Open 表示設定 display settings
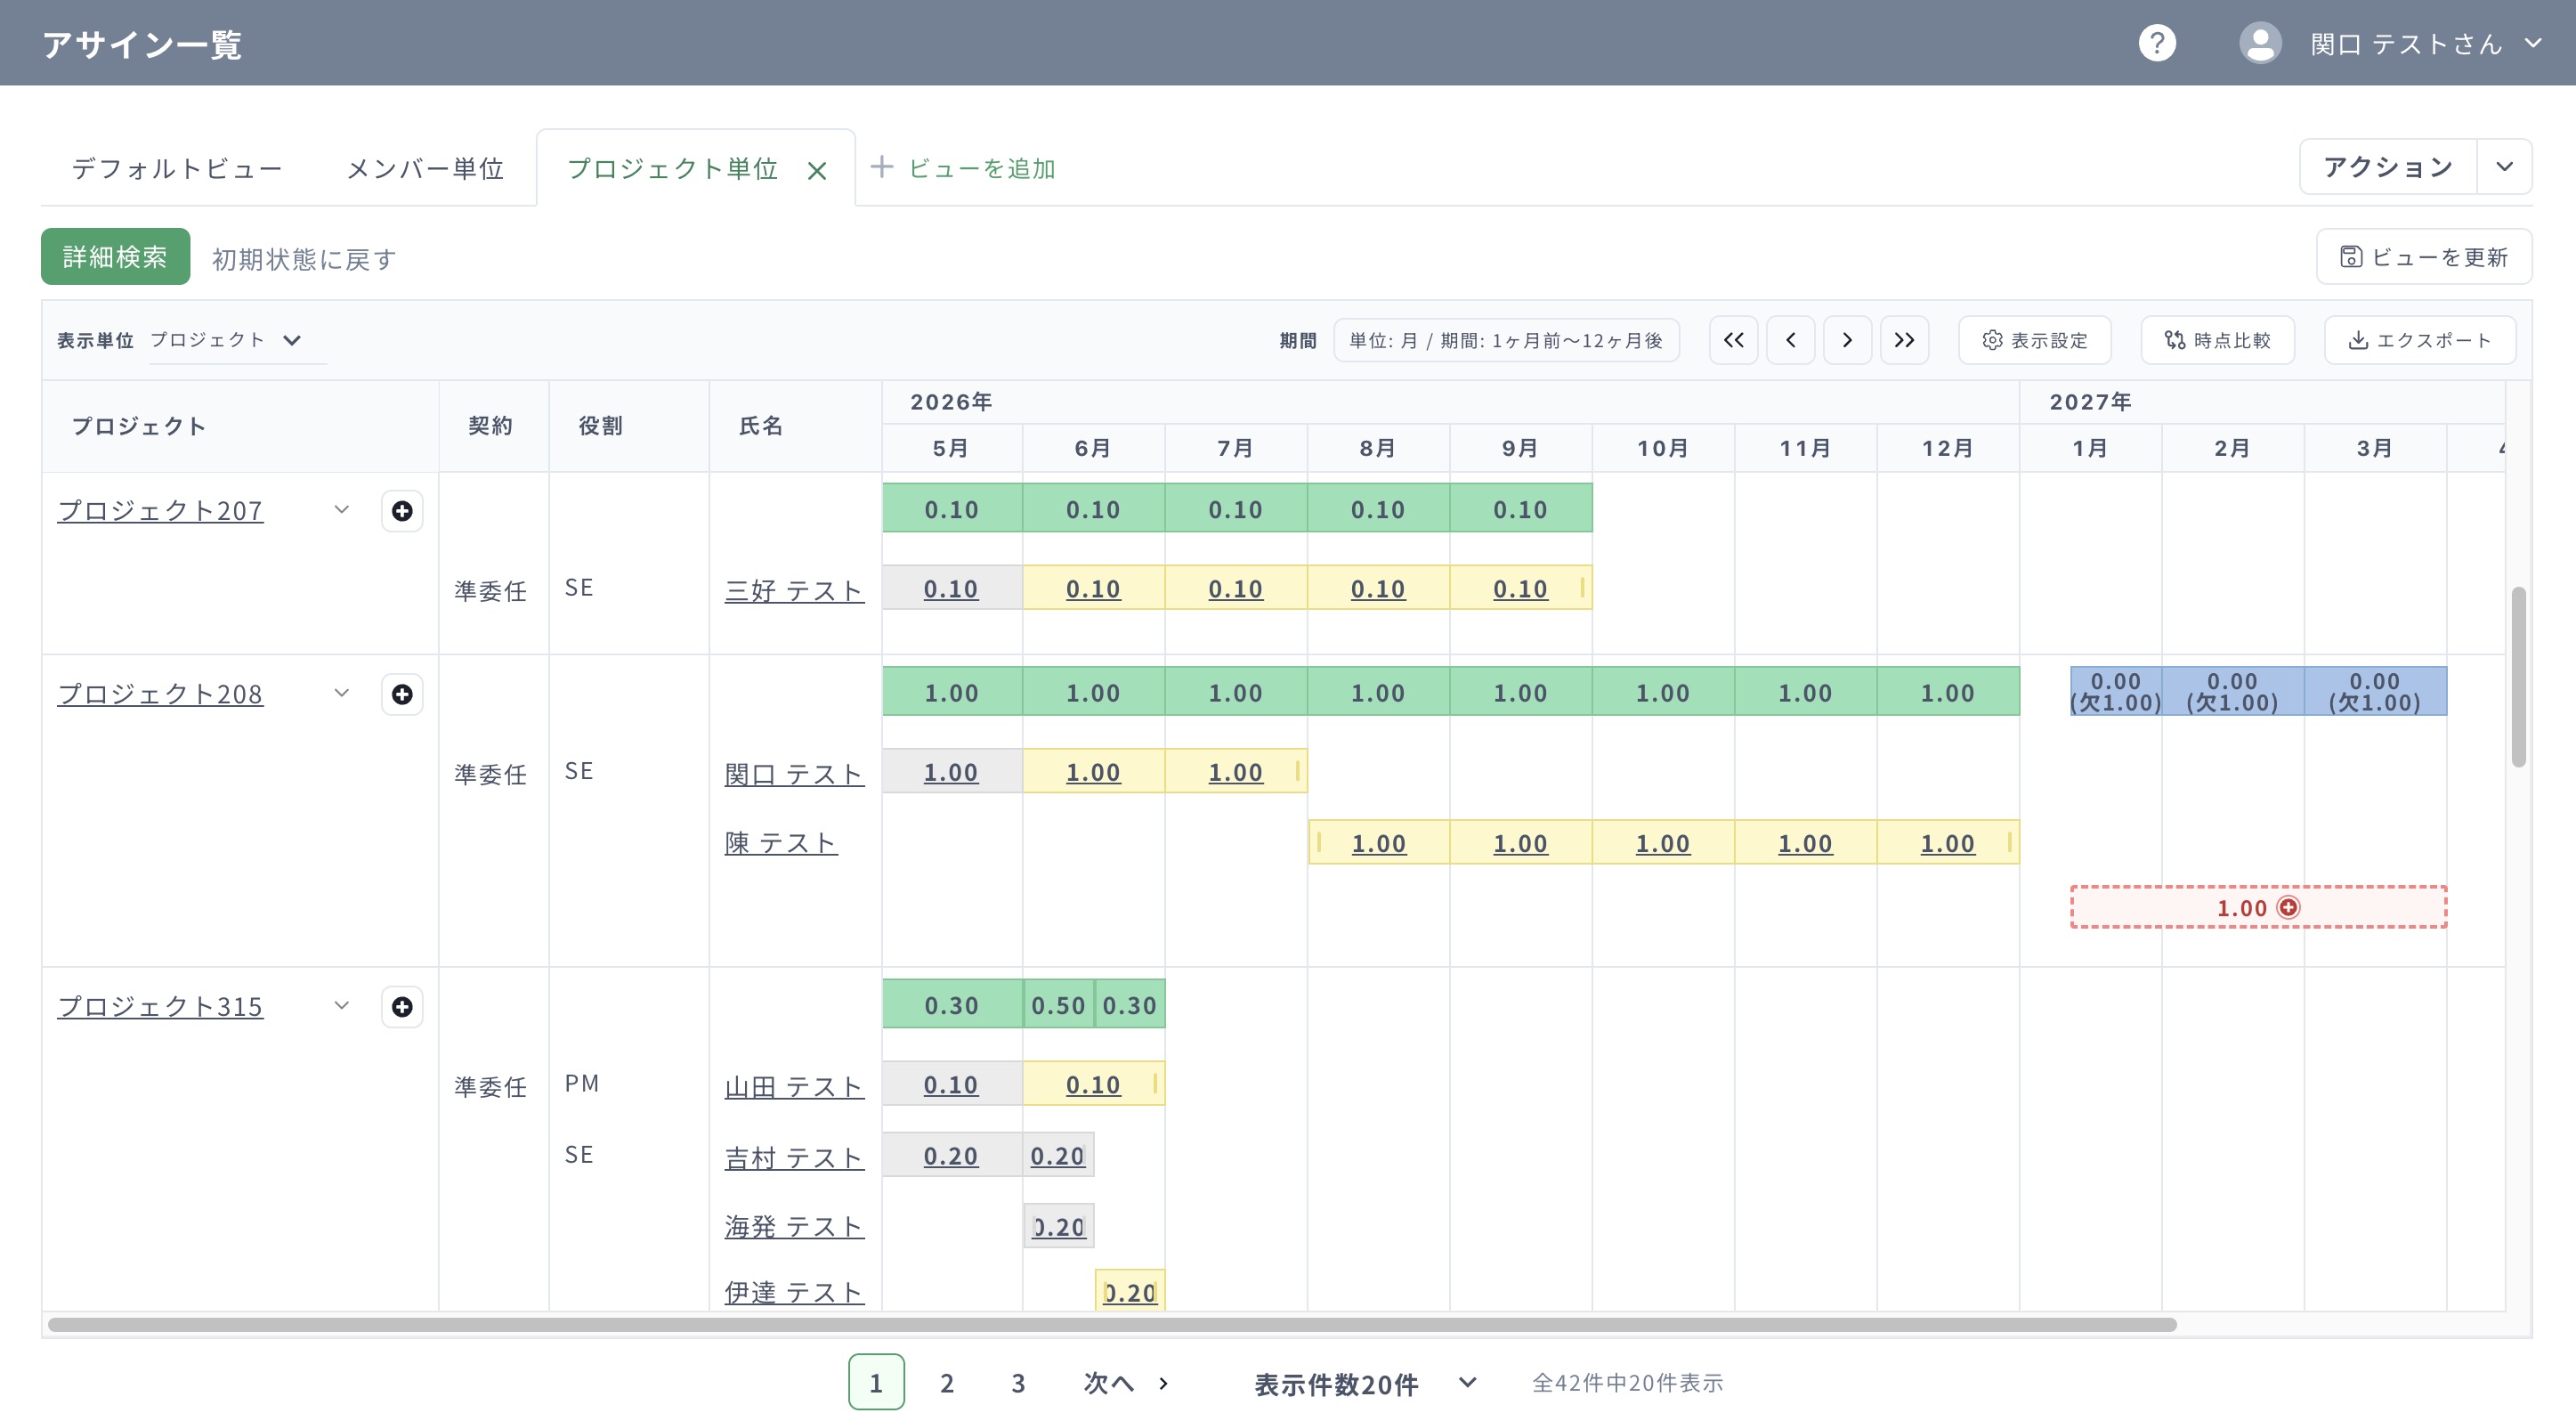This screenshot has height=1421, width=2576. [2034, 340]
